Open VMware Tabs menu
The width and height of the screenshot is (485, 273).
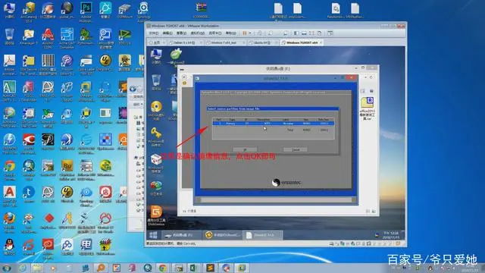tap(215, 33)
